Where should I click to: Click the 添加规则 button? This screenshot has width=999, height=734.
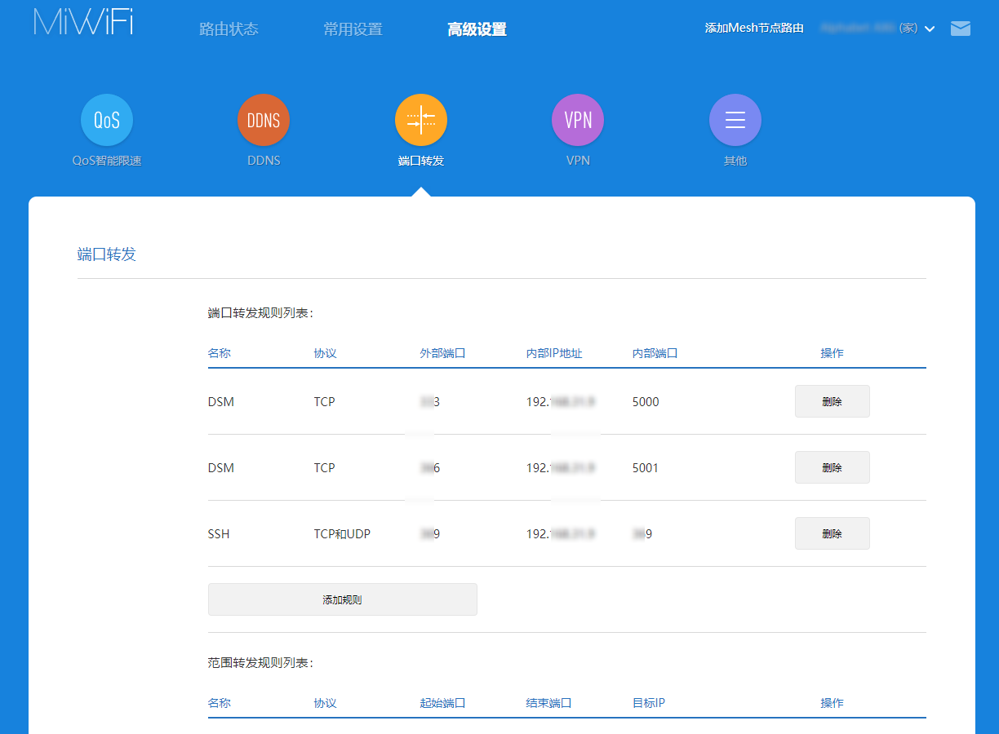(x=342, y=599)
